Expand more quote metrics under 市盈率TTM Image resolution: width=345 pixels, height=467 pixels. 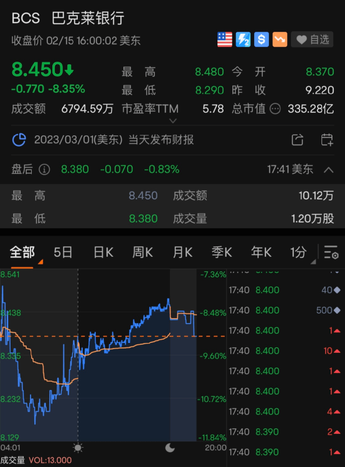pos(172,120)
